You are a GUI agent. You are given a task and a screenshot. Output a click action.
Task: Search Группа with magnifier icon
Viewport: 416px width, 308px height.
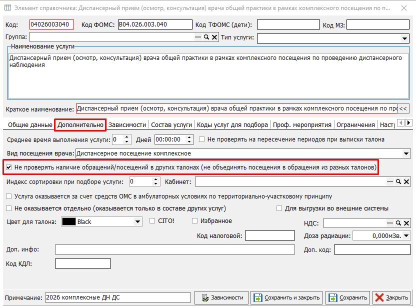coord(206,37)
